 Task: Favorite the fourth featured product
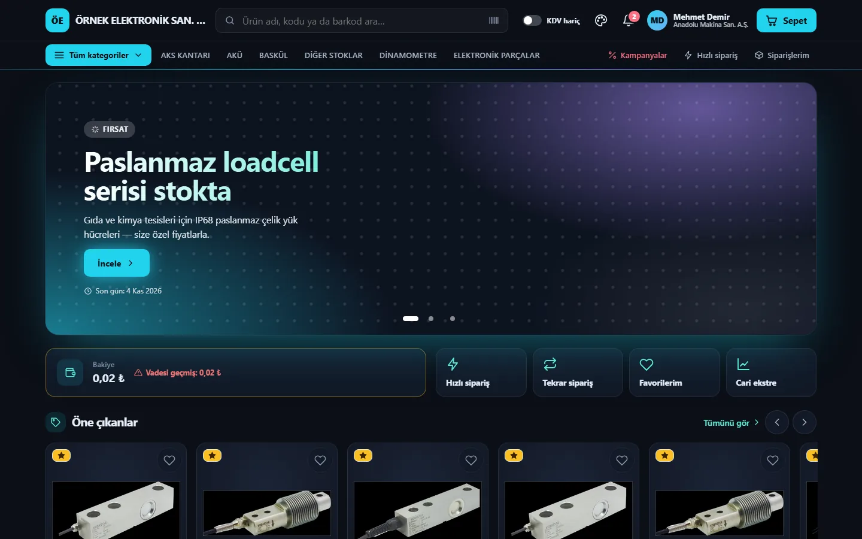point(622,460)
